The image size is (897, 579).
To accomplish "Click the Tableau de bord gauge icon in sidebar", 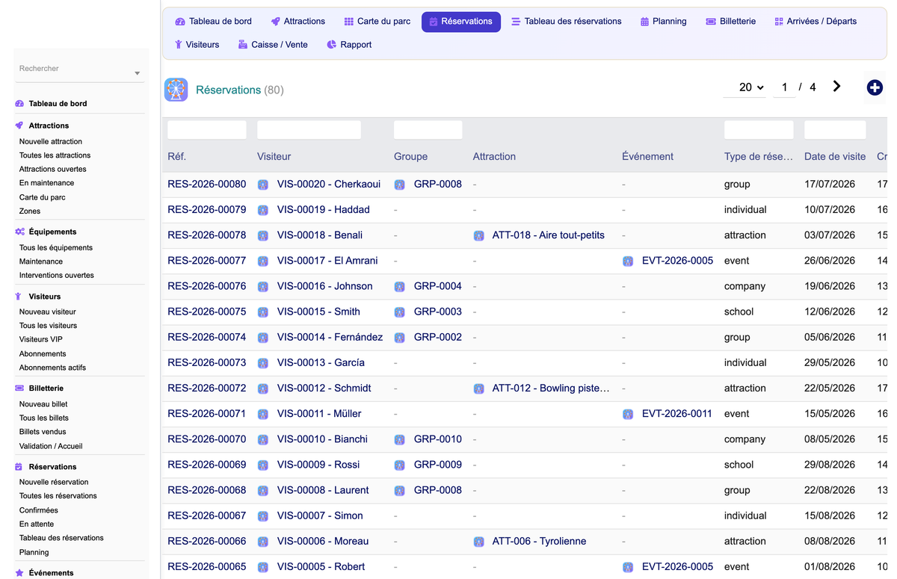I will tap(19, 104).
